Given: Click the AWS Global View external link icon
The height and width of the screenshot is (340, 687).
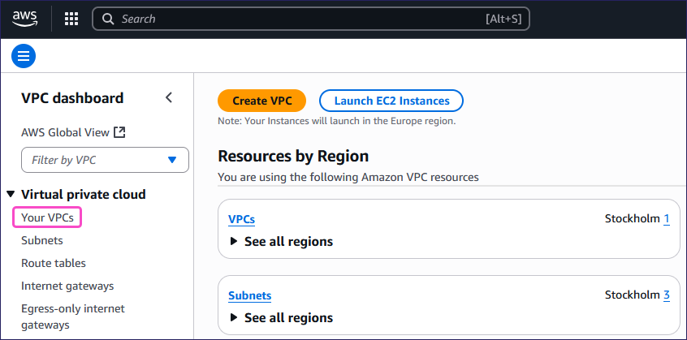Looking at the screenshot, I should 119,132.
